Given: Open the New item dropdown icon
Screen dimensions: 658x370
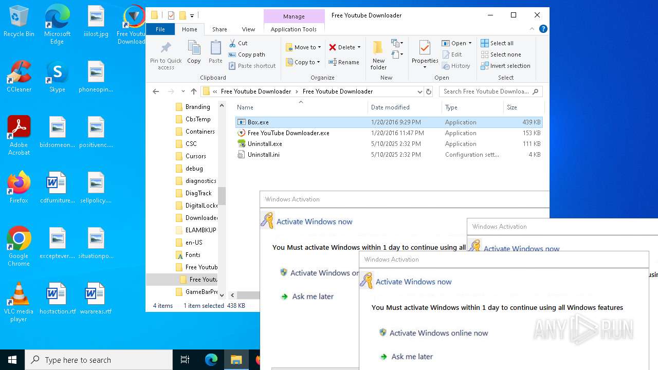Looking at the screenshot, I should [397, 43].
